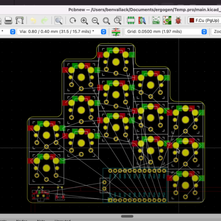221x221 pixels.
Task: Open the Footprint viewer icon
Action: (142, 20)
